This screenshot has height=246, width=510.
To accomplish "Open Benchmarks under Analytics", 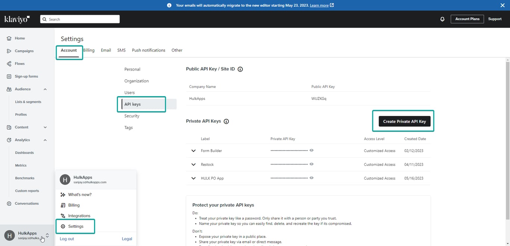I will [25, 178].
